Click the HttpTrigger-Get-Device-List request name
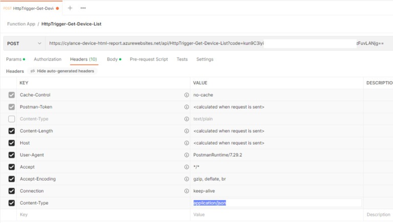393x223 pixels. [72, 24]
